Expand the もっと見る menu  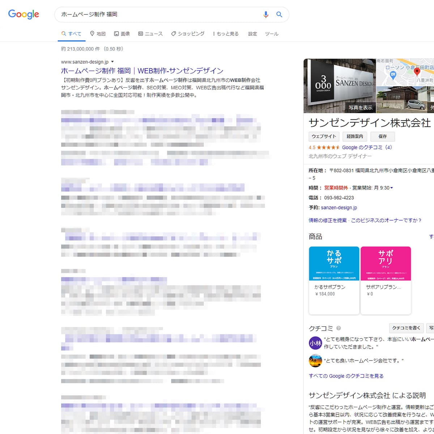(226, 34)
